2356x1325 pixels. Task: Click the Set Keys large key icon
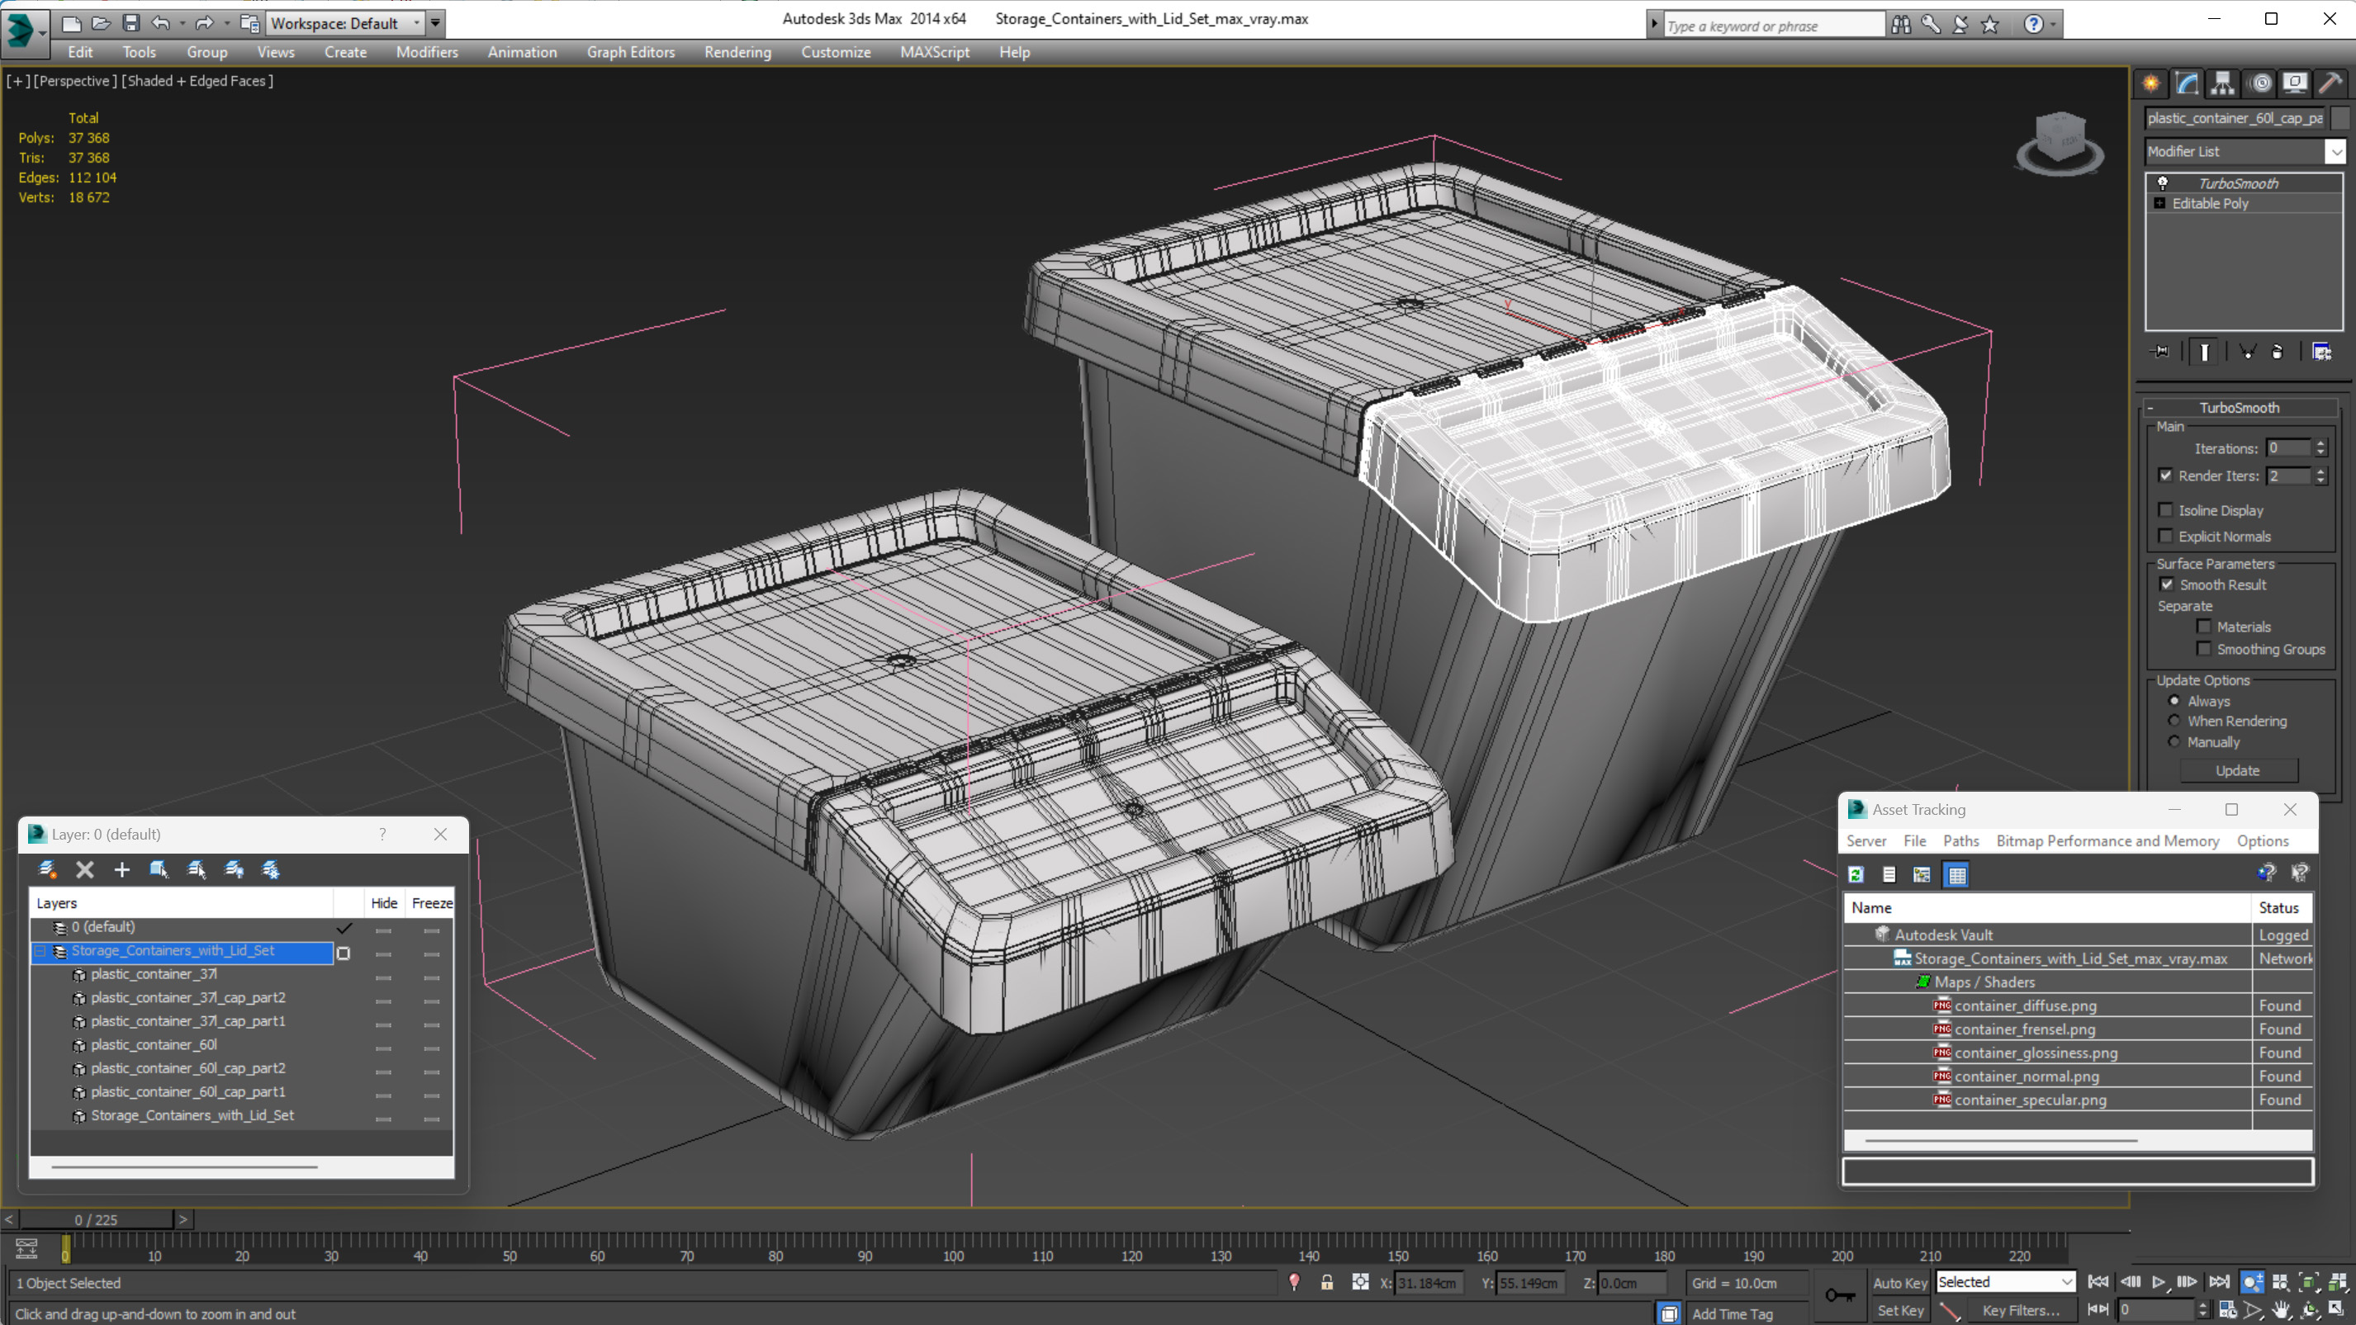(1840, 1294)
